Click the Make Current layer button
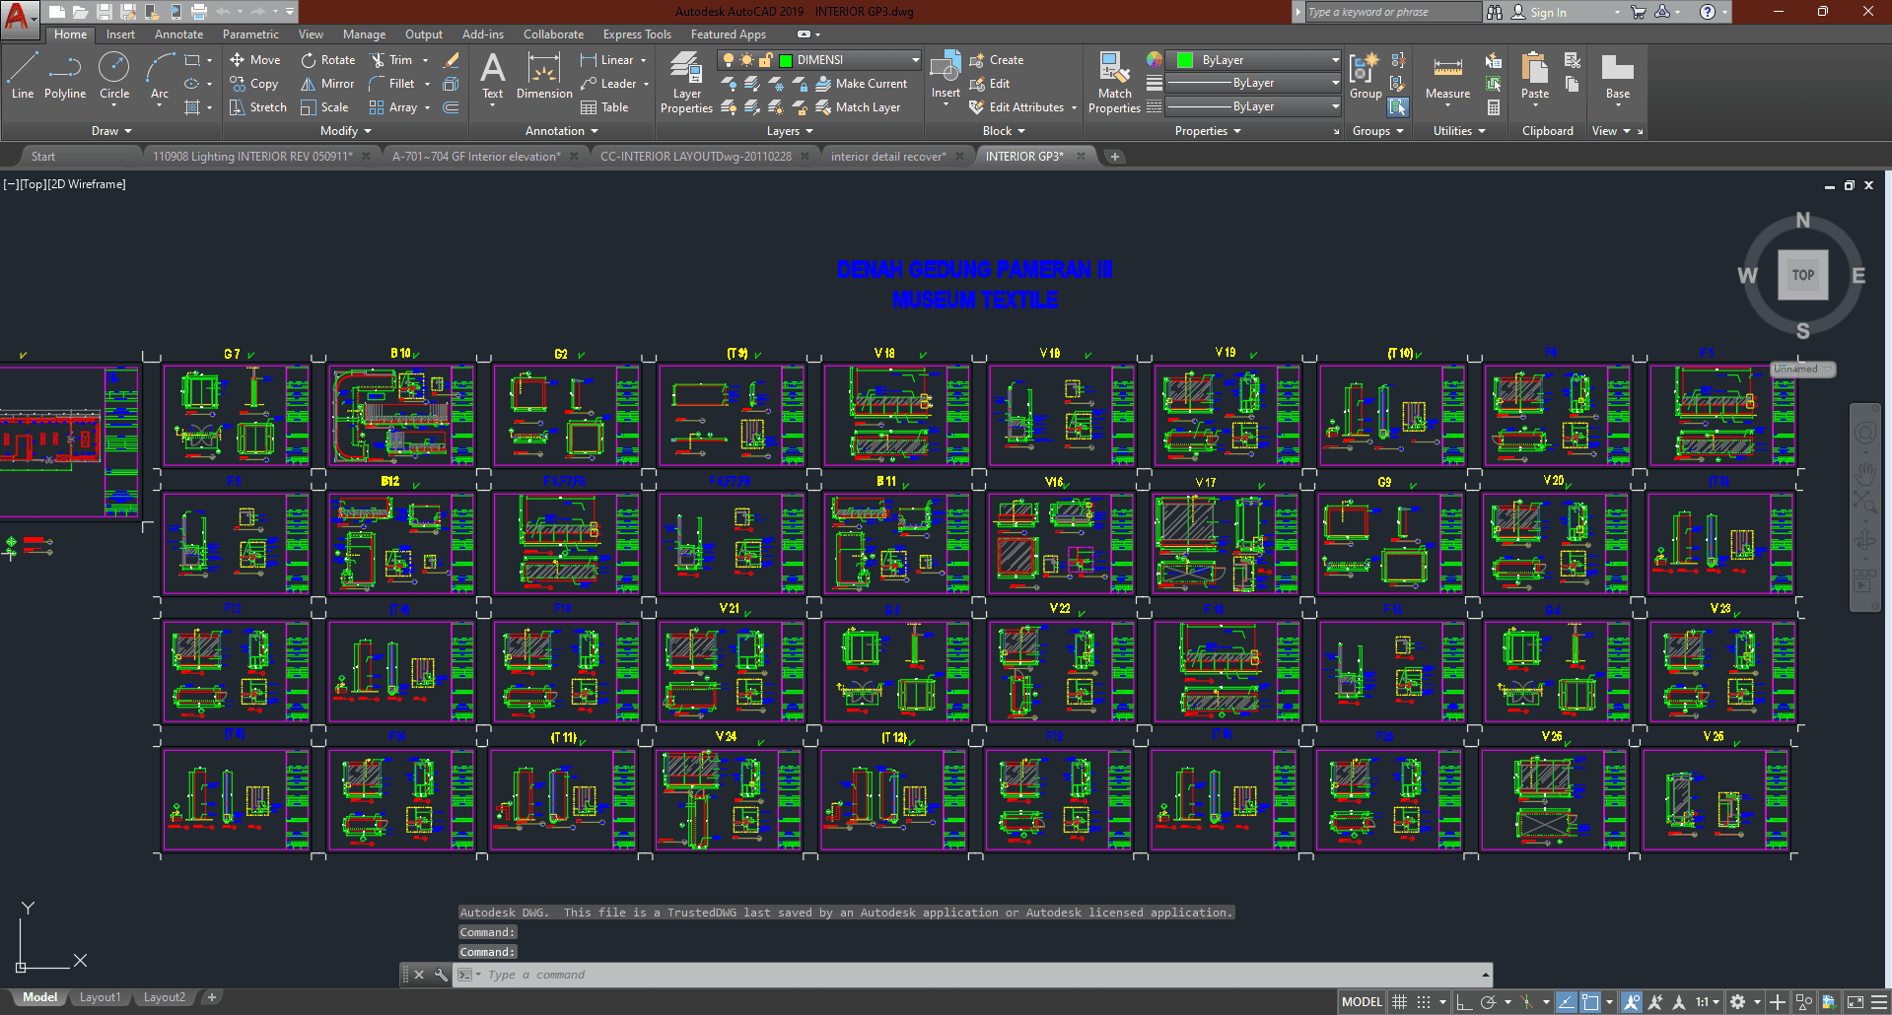 [x=862, y=84]
